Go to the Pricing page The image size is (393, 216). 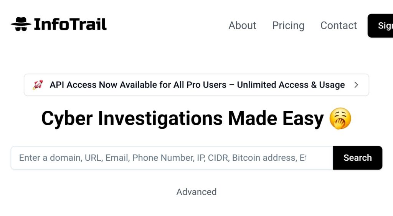point(288,25)
